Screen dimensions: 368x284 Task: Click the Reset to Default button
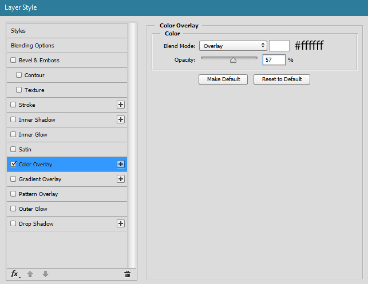282,79
